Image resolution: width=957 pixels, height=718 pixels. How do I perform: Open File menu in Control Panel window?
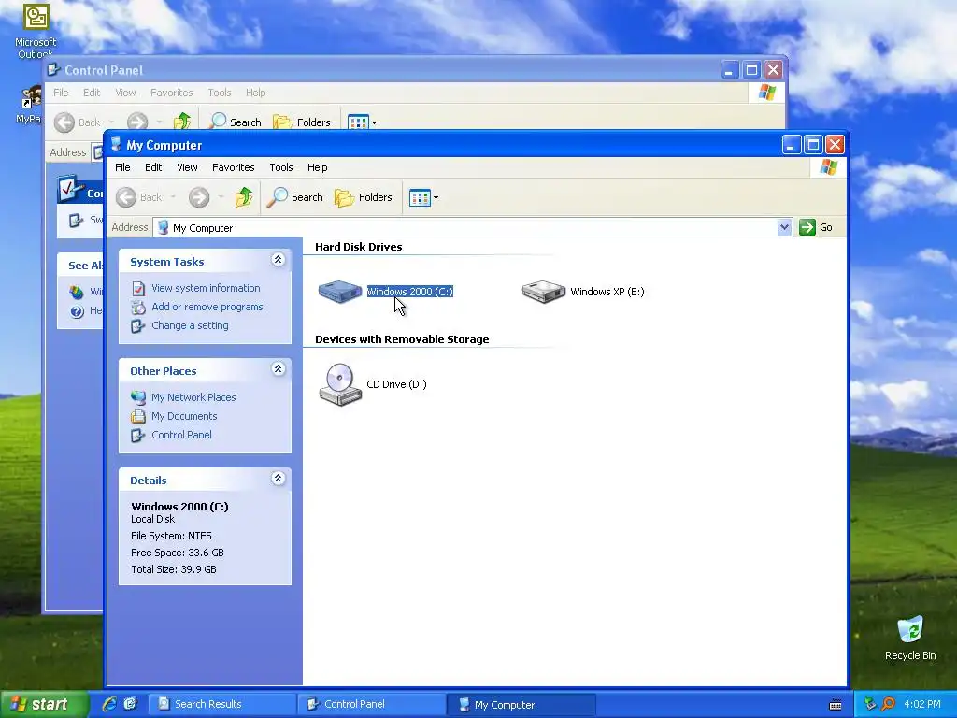[x=61, y=93]
